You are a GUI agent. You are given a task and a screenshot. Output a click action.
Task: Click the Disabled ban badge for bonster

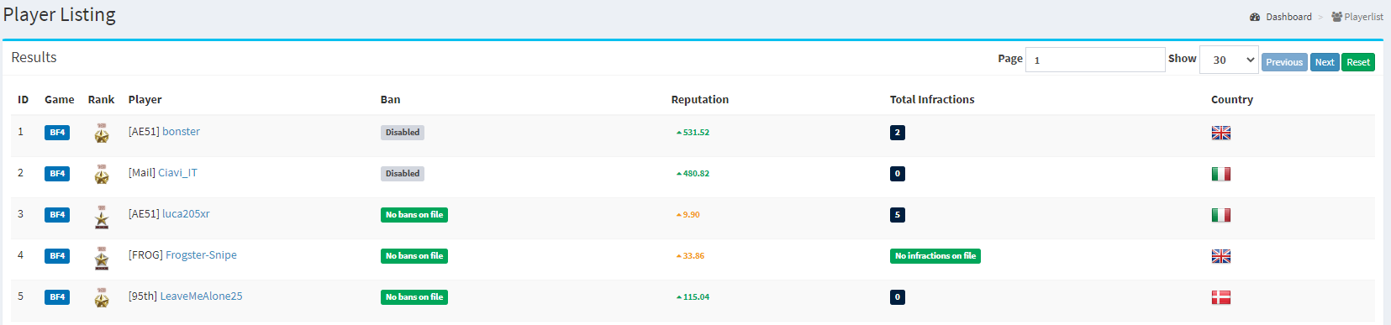click(403, 133)
